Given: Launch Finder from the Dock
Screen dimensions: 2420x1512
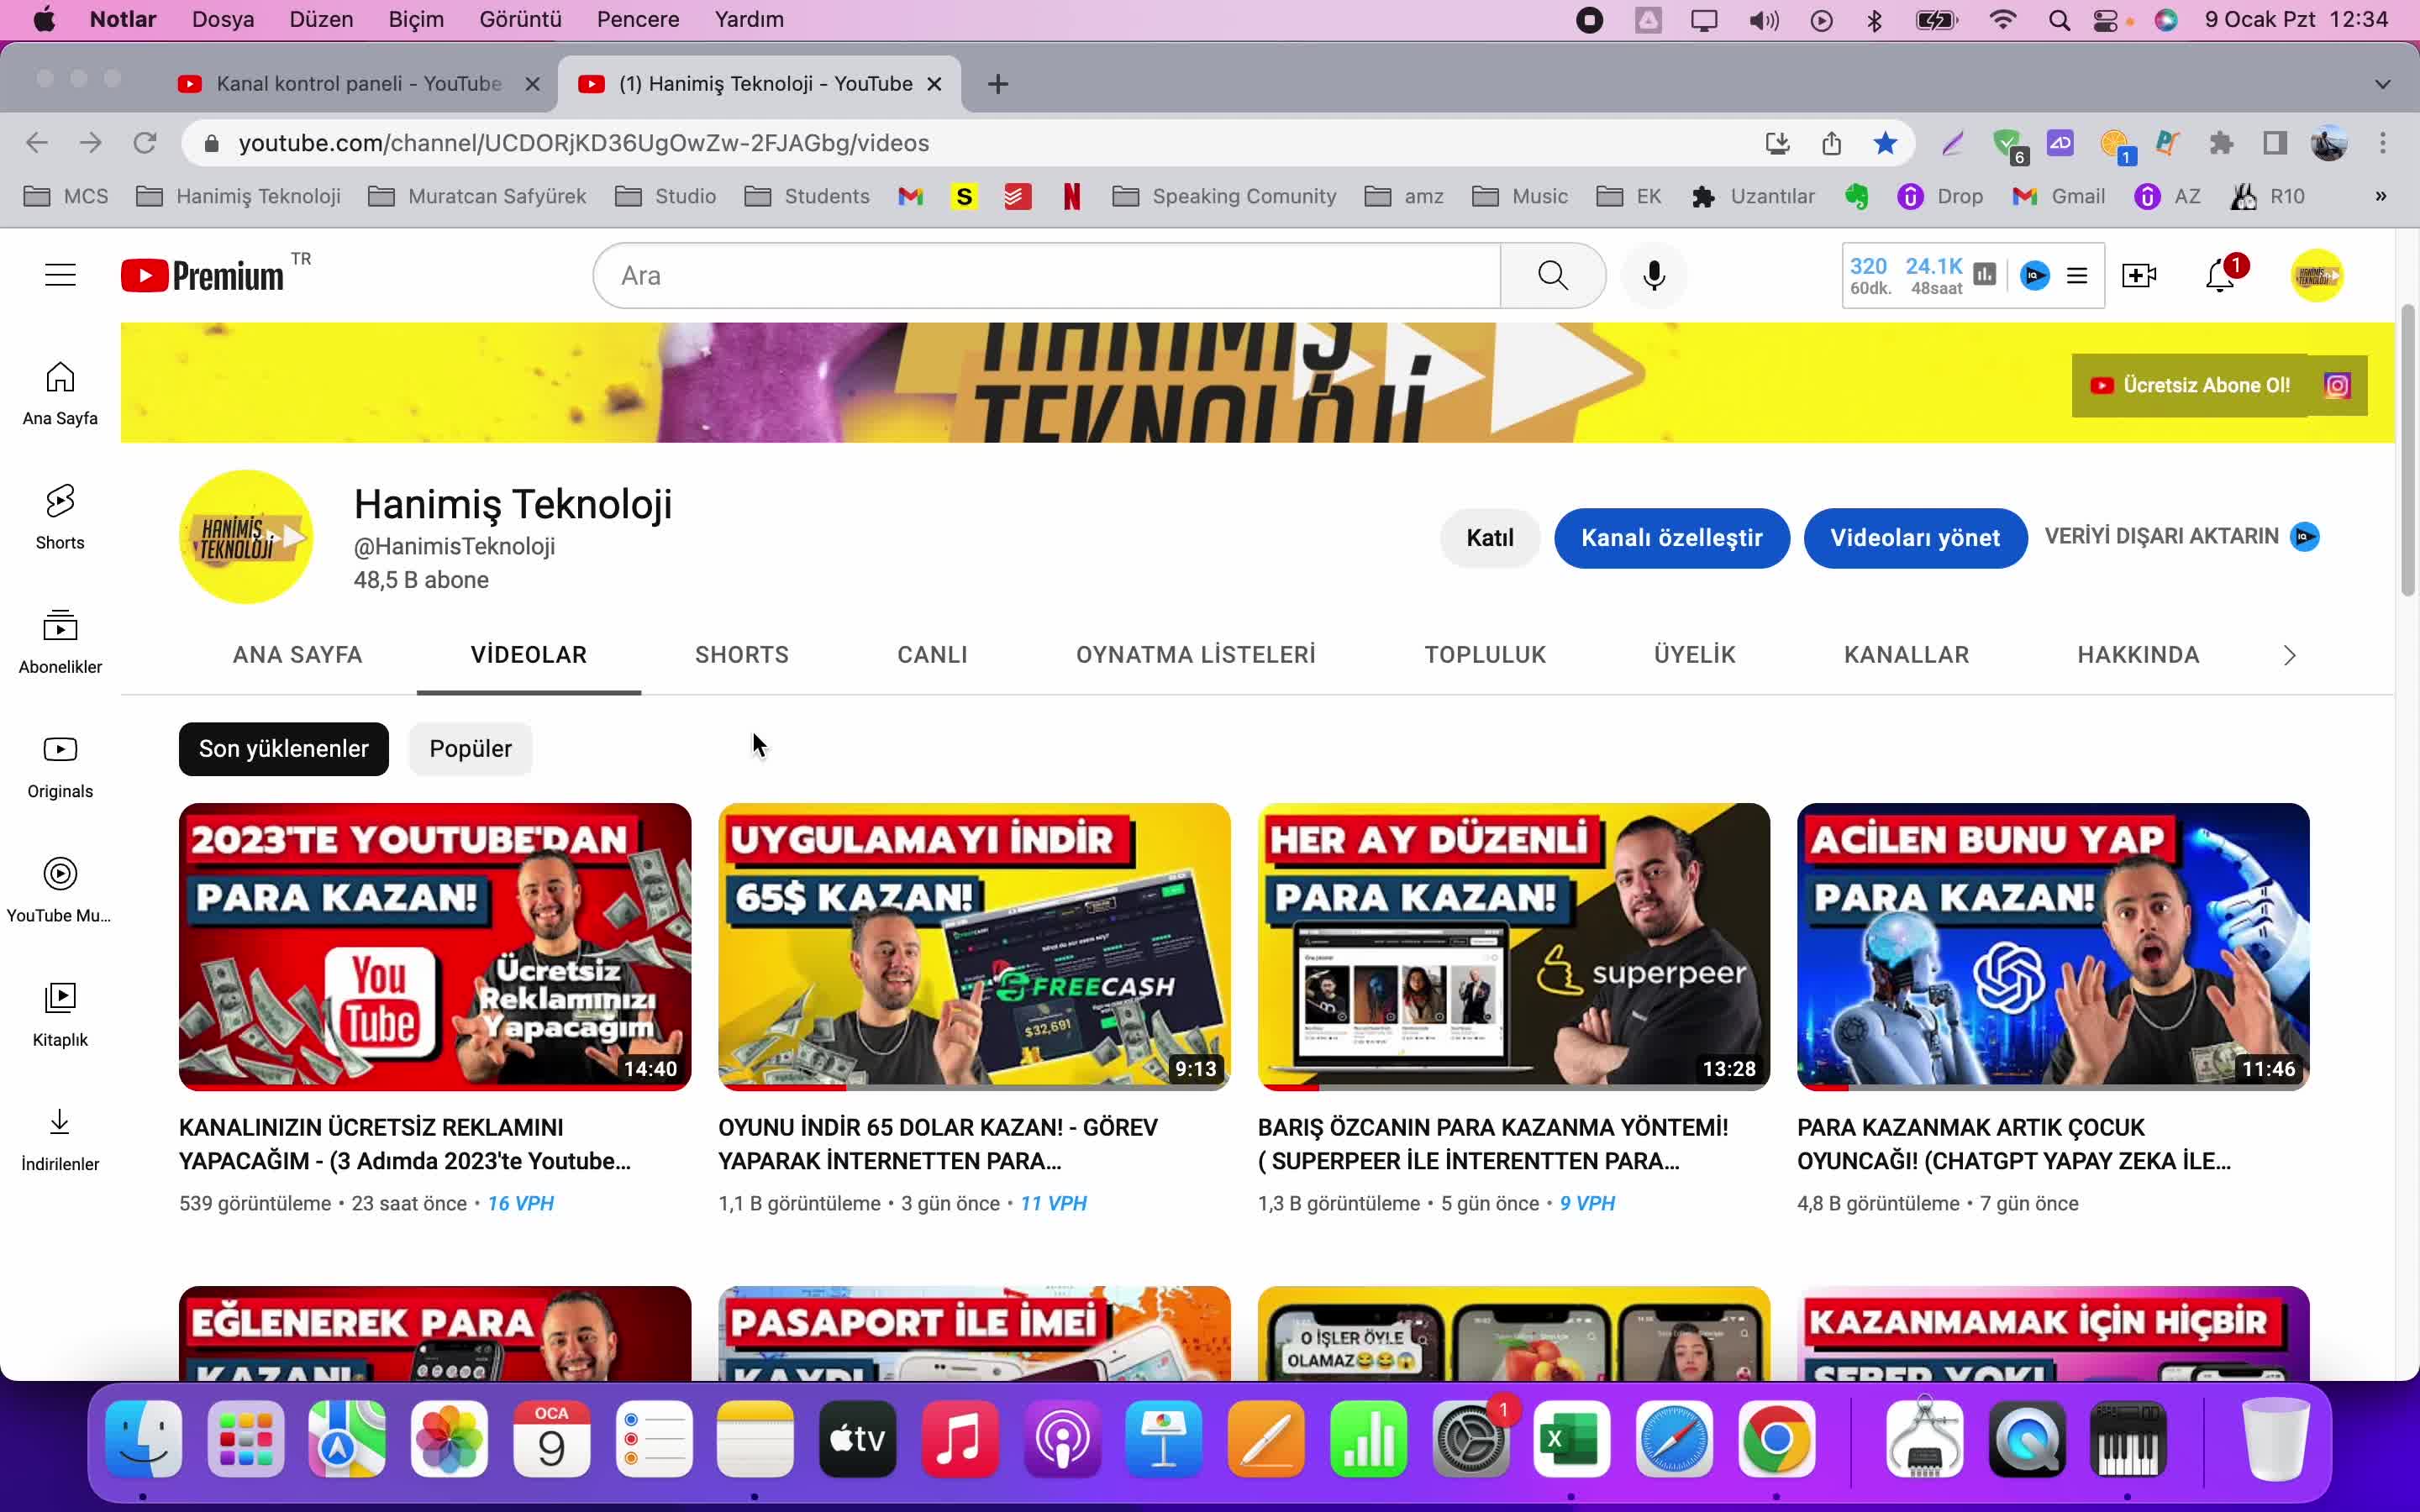Looking at the screenshot, I should pyautogui.click(x=144, y=1439).
